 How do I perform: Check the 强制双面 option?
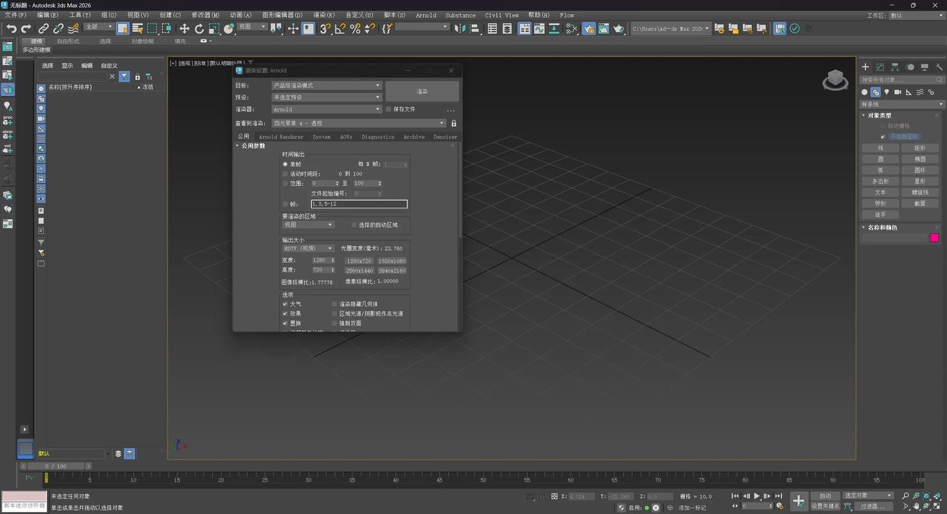click(x=334, y=323)
